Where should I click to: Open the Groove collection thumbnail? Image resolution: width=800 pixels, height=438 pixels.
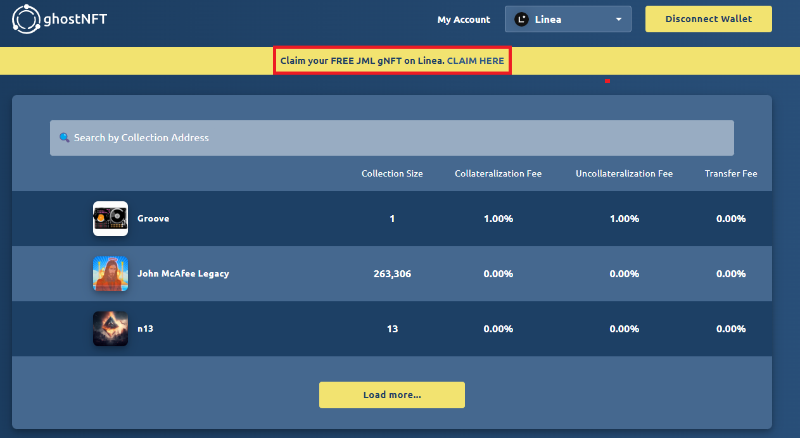110,218
